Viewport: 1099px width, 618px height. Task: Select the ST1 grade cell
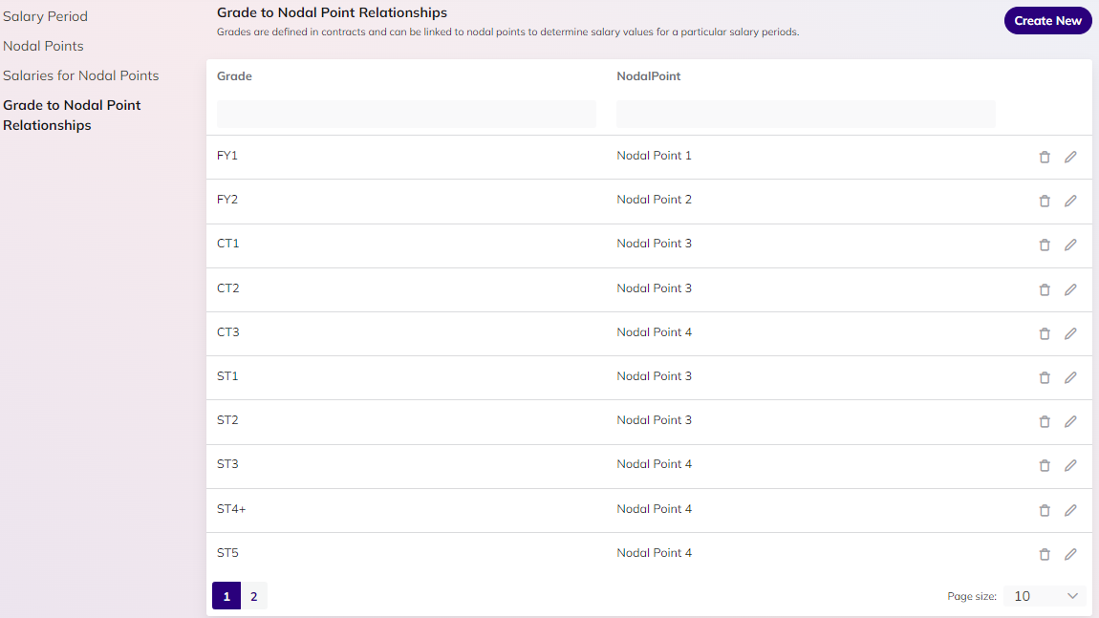[227, 376]
